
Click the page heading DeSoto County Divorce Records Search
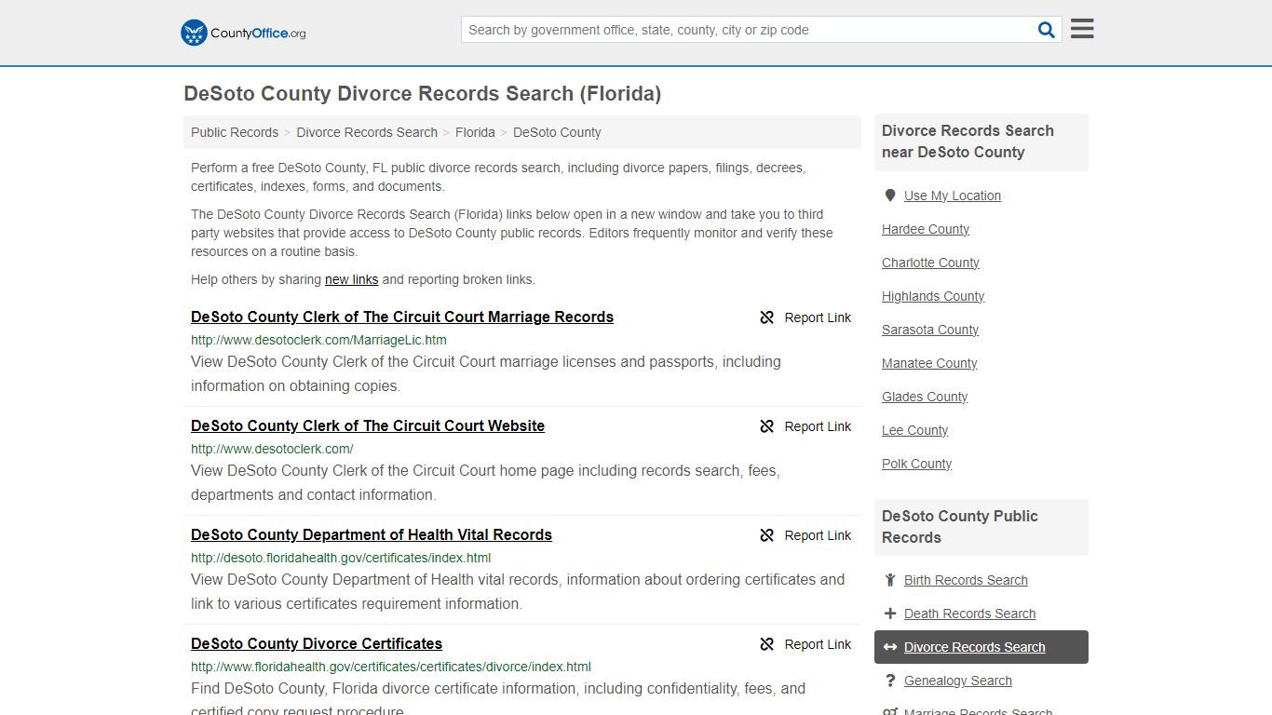[422, 93]
